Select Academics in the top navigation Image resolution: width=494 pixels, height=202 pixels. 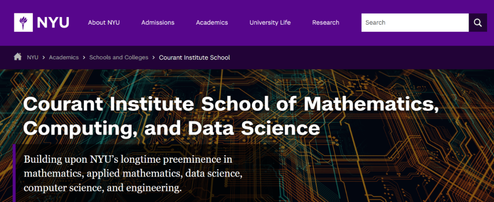tap(212, 22)
